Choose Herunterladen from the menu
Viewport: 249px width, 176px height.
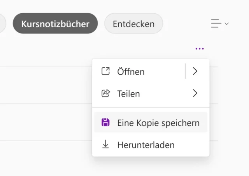[x=146, y=145]
